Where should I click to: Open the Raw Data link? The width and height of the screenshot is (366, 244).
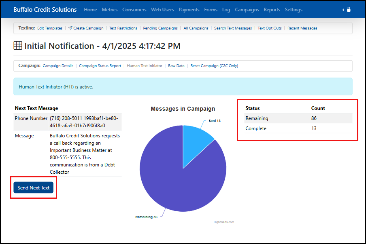(x=176, y=66)
